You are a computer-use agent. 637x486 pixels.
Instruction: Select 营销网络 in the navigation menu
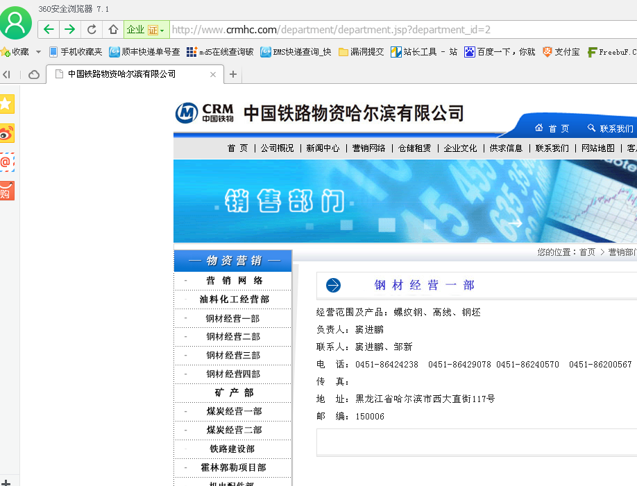coord(369,148)
